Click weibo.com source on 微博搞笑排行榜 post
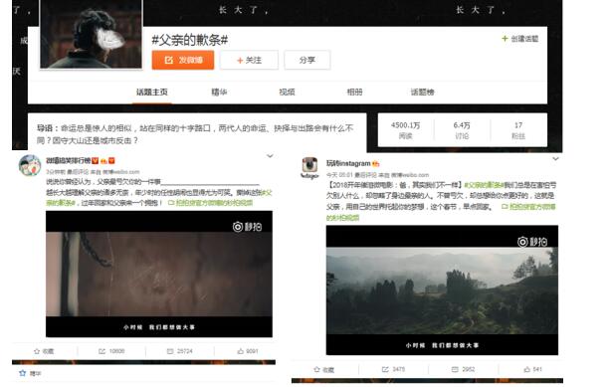Image resolution: width=611 pixels, height=387 pixels. click(x=120, y=172)
